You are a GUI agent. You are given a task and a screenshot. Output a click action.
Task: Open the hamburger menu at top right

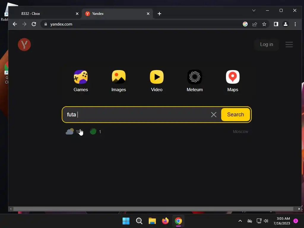289,45
